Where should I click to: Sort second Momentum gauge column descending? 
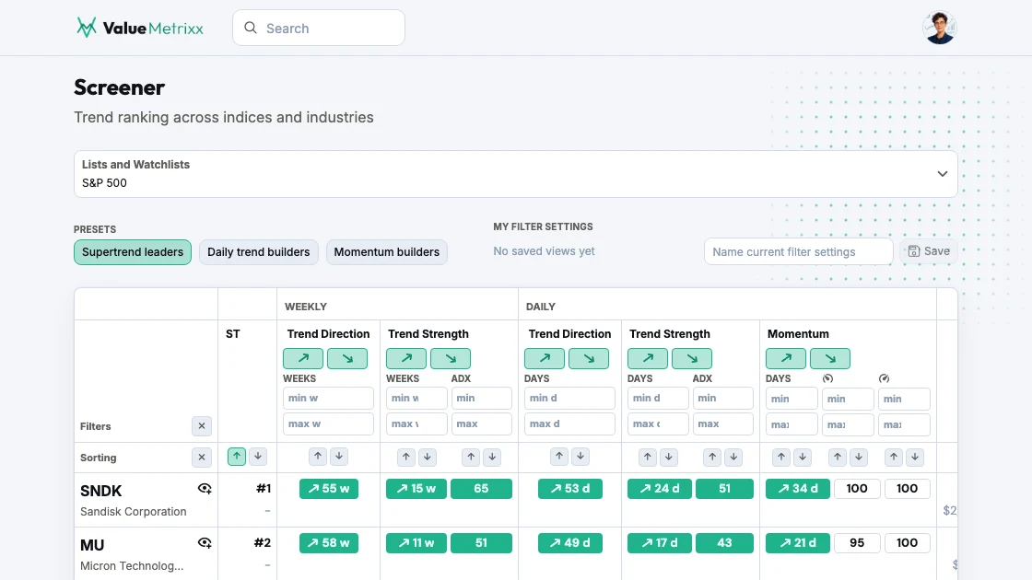(x=915, y=457)
